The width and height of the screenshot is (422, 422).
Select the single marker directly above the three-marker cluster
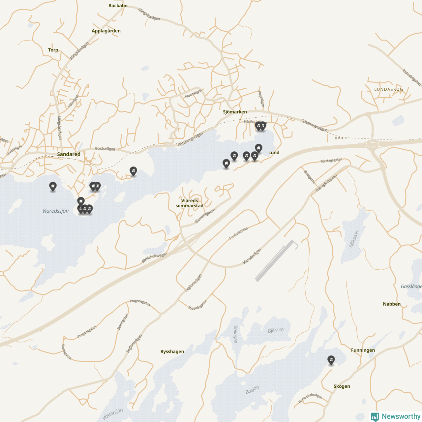81,201
